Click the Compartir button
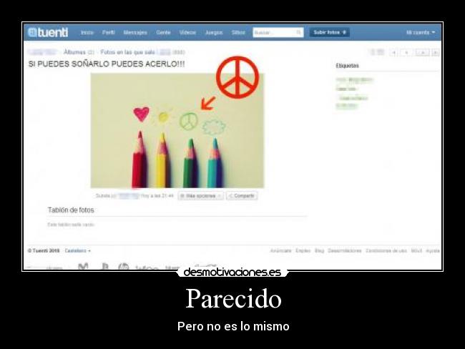465x349 pixels. pos(242,196)
